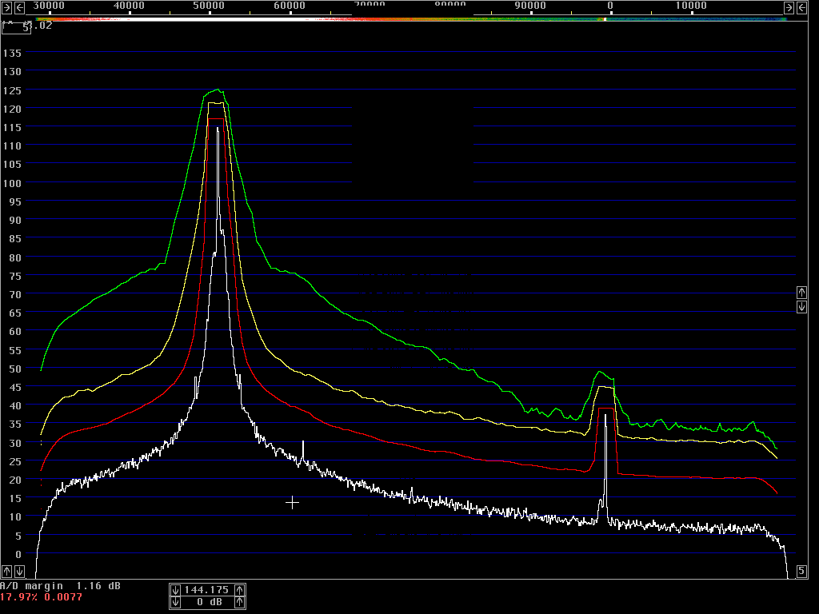Decrease the 144.175 frequency with its down arrow

pyautogui.click(x=175, y=590)
